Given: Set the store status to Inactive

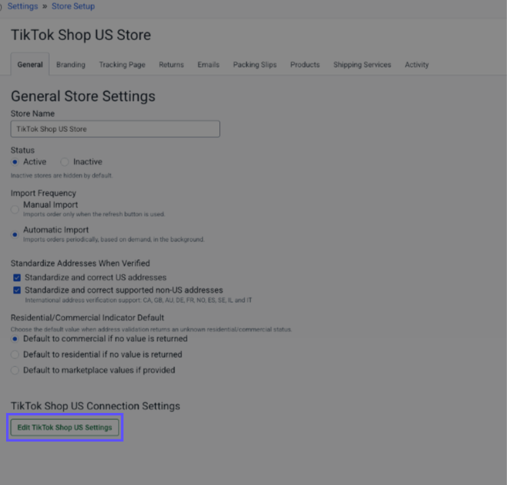Looking at the screenshot, I should pos(64,162).
